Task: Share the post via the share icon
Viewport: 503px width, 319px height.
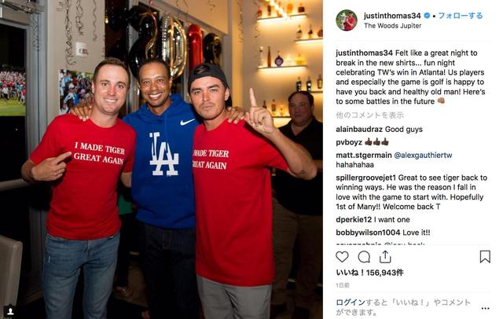Action: click(385, 256)
